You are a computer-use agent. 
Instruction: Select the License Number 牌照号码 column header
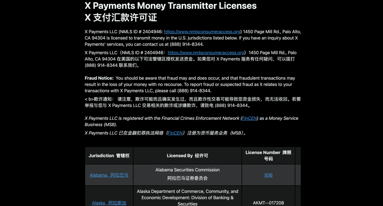[268, 156]
